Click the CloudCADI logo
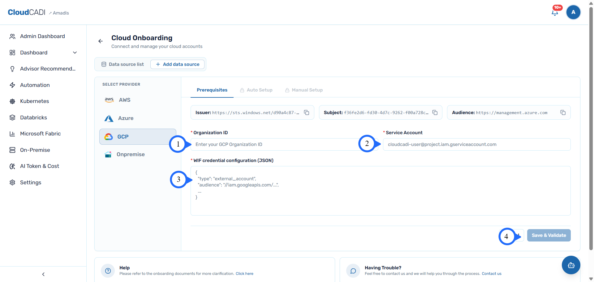This screenshot has width=594, height=282. 27,12
